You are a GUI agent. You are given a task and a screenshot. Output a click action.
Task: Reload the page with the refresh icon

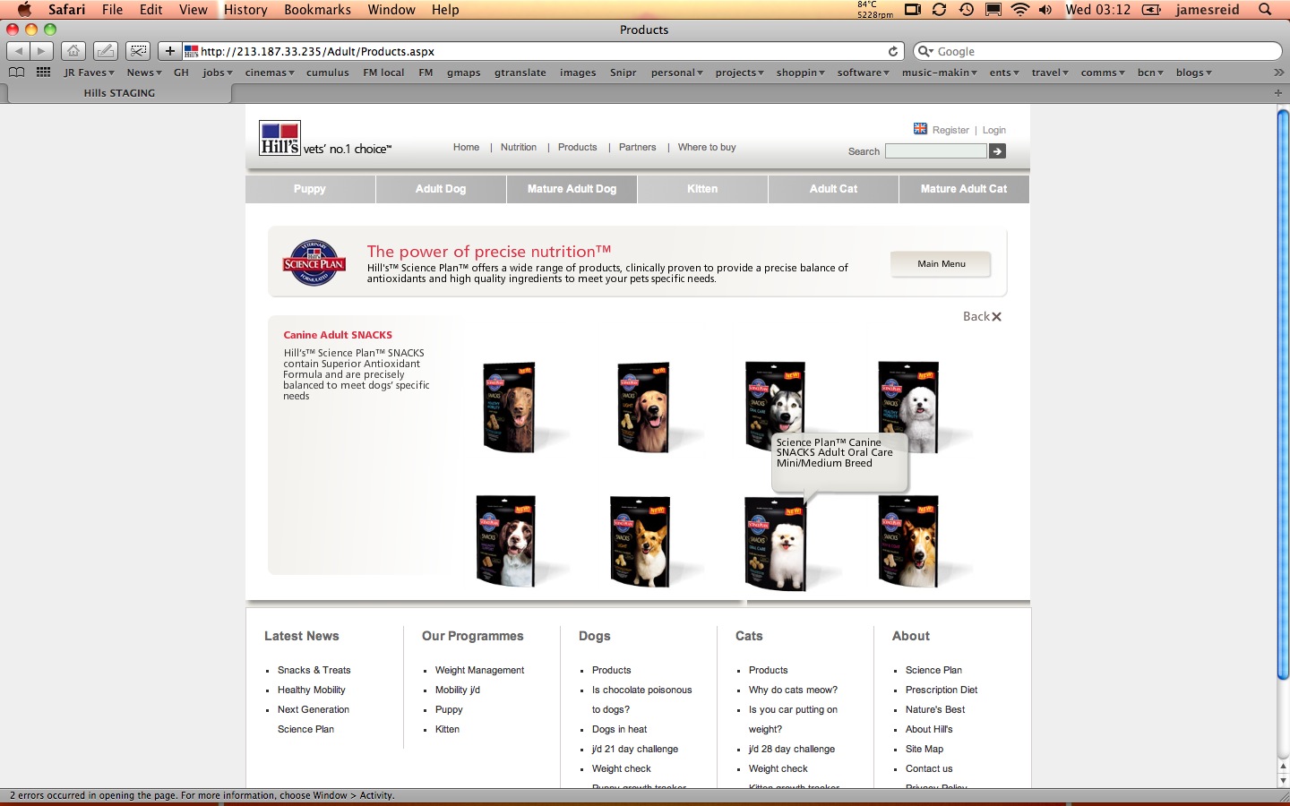892,51
